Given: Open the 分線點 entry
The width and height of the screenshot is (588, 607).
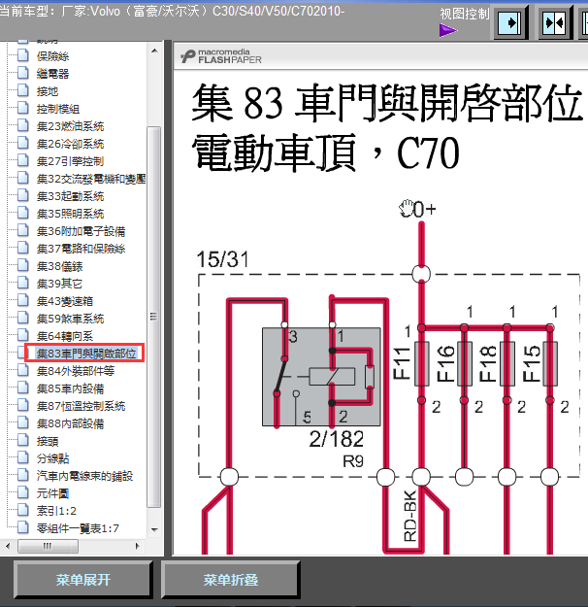Looking at the screenshot, I should (x=52, y=458).
